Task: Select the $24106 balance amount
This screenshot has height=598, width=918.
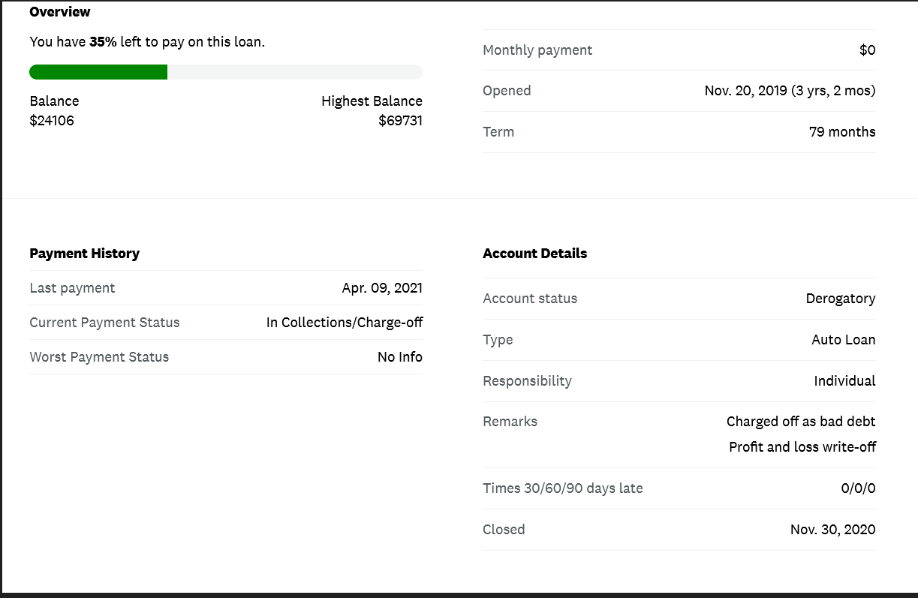Action: 52,120
